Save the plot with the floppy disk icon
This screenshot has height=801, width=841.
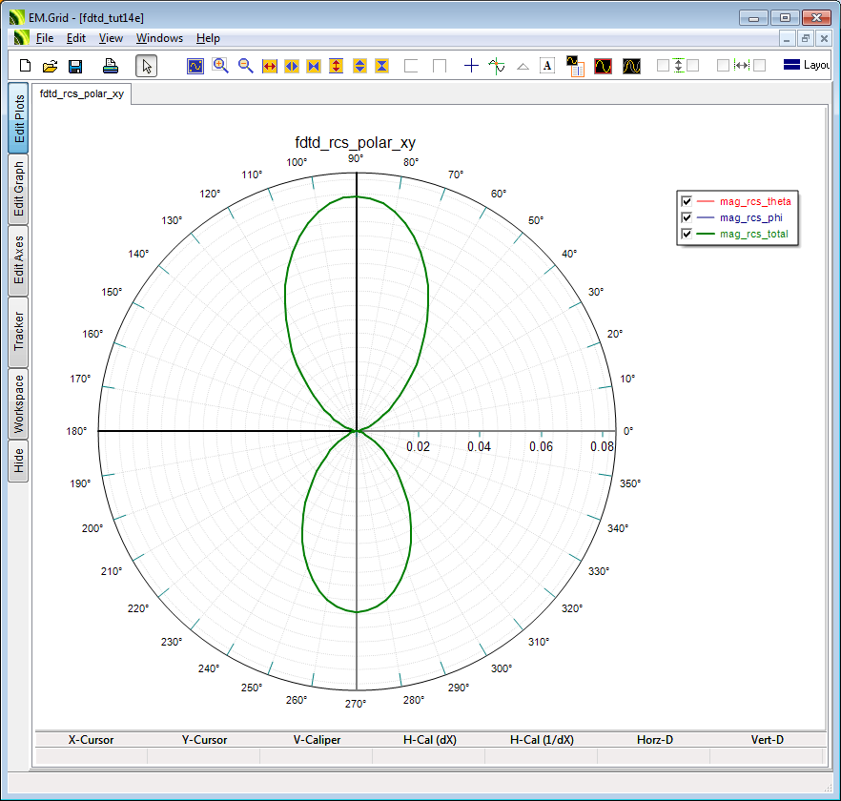click(x=75, y=66)
